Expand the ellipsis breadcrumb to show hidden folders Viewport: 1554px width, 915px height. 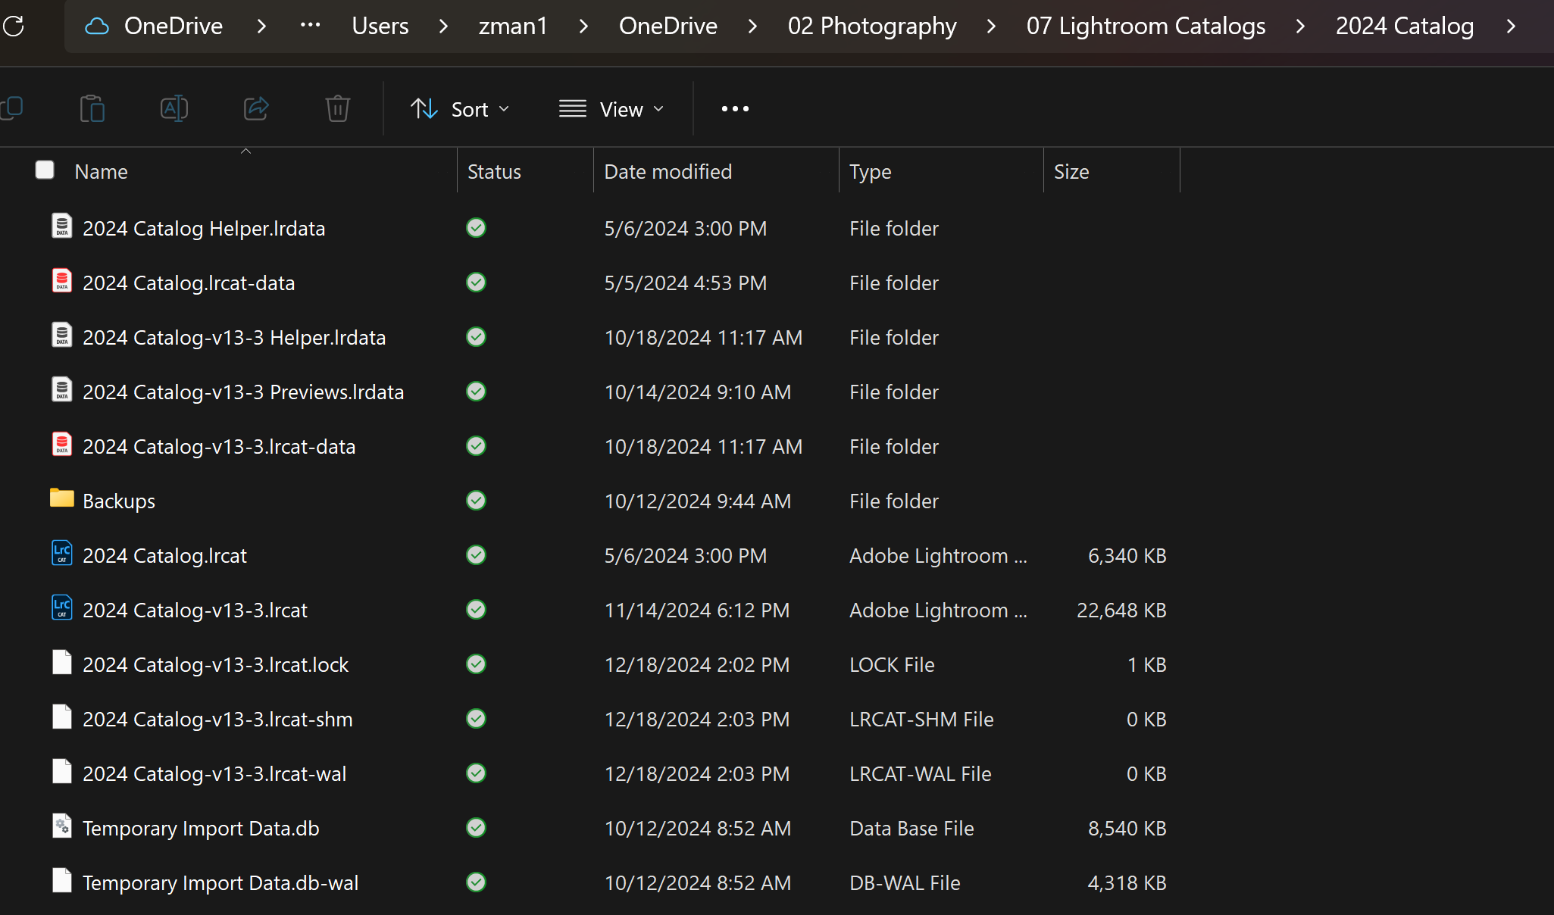pyautogui.click(x=310, y=26)
